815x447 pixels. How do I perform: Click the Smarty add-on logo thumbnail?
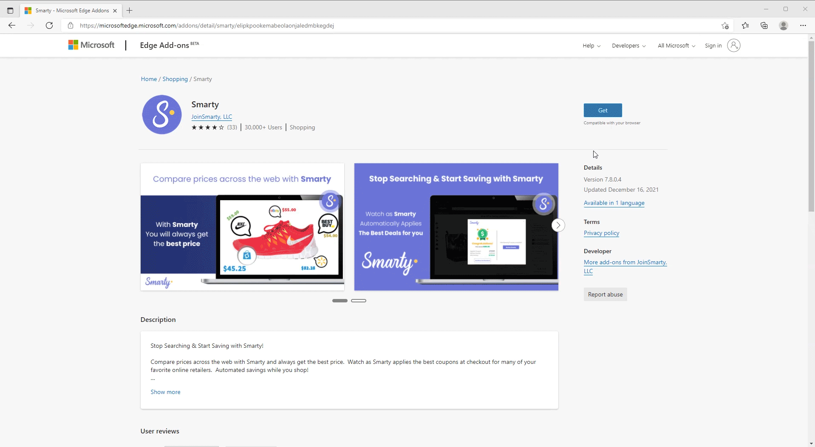point(161,114)
